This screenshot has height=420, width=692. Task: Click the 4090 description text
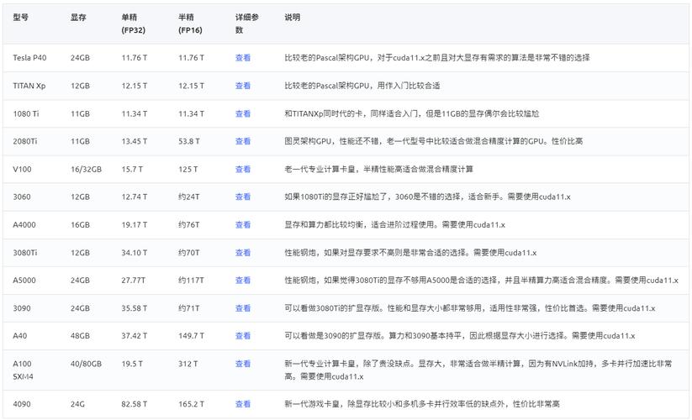click(x=422, y=404)
